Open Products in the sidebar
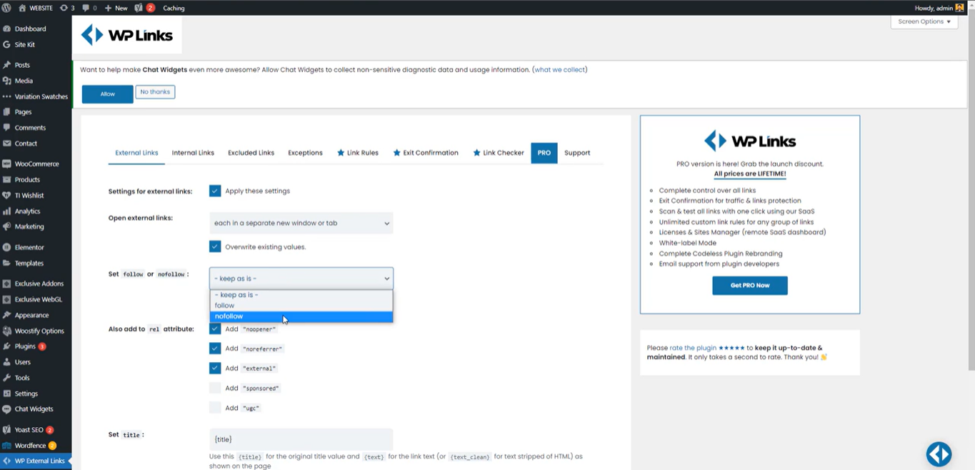 coord(27,179)
